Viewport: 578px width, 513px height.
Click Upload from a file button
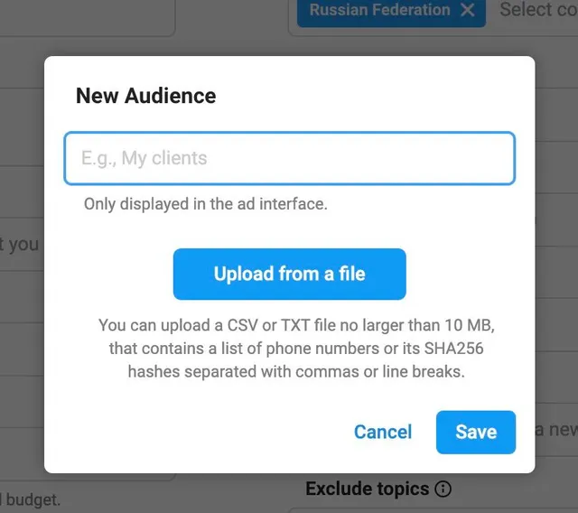coord(289,274)
